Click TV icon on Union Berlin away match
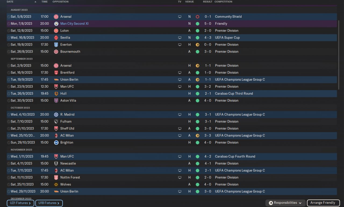The height and width of the screenshot is (207, 344). (x=180, y=80)
